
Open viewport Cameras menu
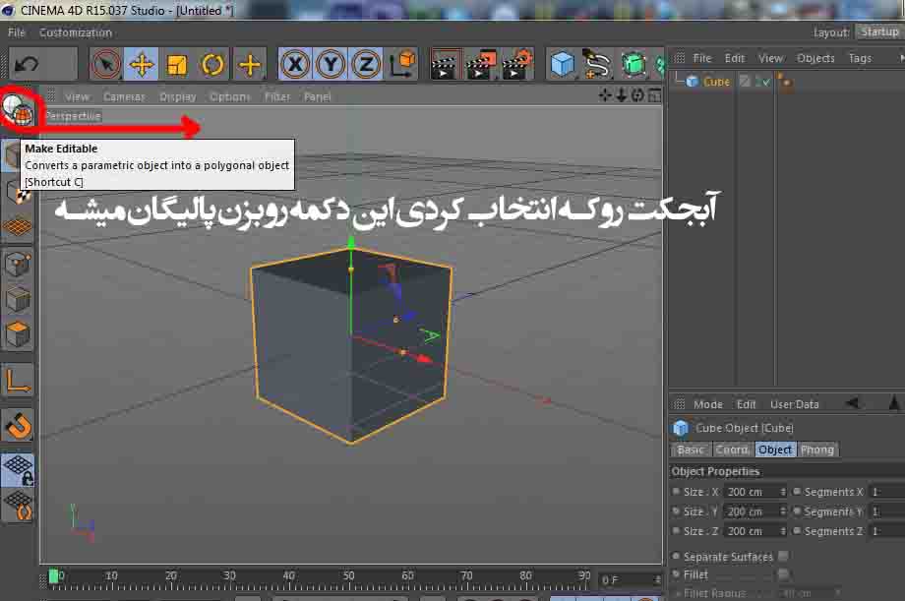click(x=124, y=96)
